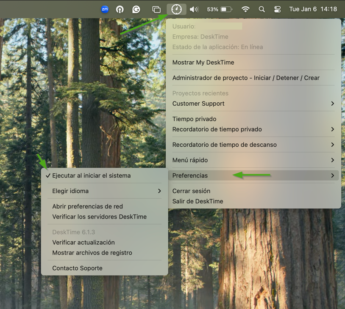Open the Control Center icon
Image resolution: width=345 pixels, height=309 pixels.
[x=277, y=9]
